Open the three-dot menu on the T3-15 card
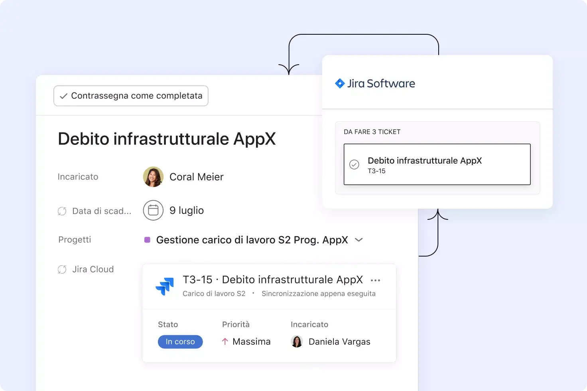 click(375, 280)
